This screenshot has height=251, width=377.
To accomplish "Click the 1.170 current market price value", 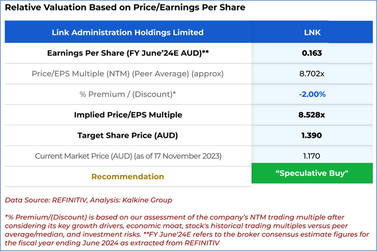I will [x=312, y=156].
